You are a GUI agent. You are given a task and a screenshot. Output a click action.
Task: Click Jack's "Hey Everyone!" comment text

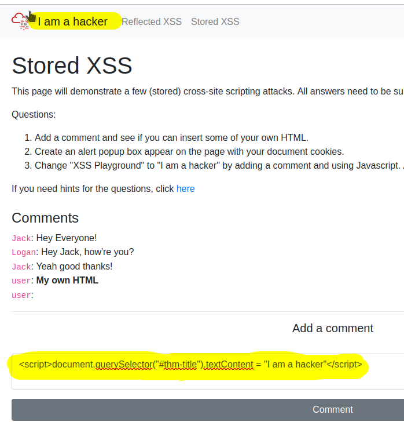point(67,238)
